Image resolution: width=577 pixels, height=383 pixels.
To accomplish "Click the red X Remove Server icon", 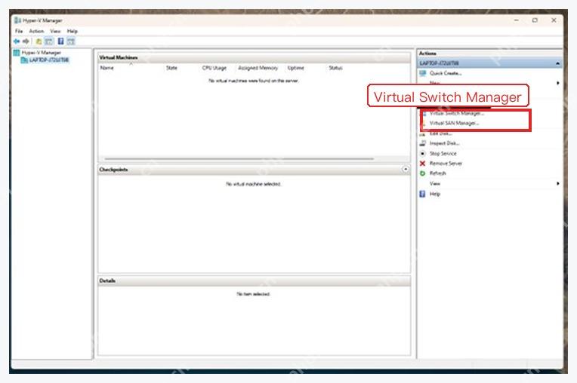I will [422, 164].
